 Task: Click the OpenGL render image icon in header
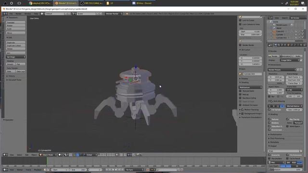point(138,155)
